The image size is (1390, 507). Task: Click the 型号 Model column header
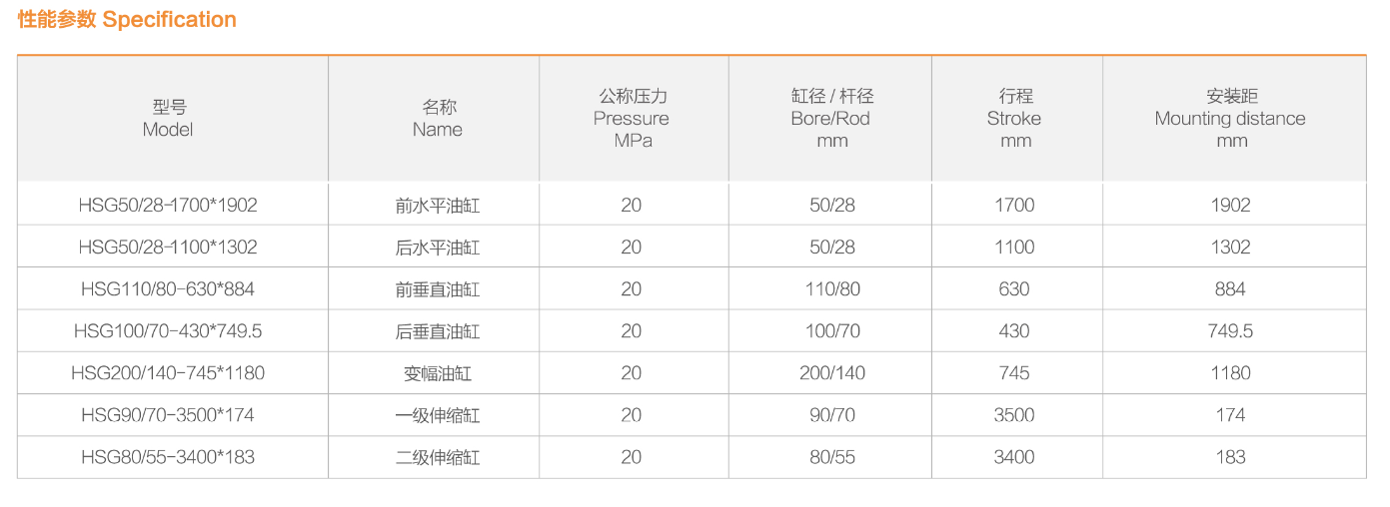pos(168,118)
